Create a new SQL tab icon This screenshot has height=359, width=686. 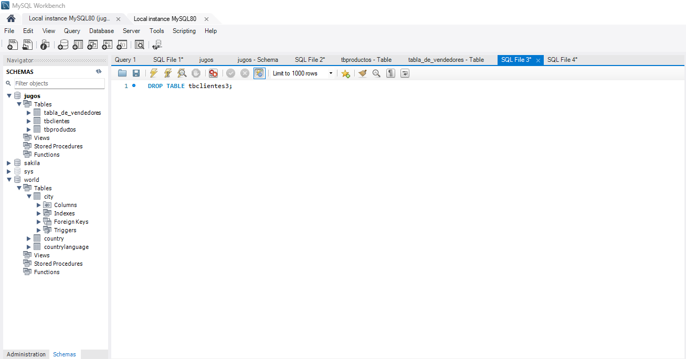(x=13, y=45)
